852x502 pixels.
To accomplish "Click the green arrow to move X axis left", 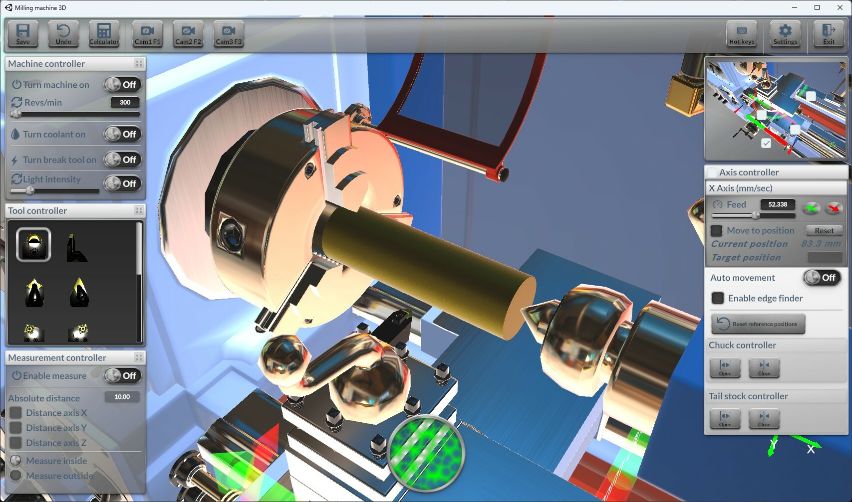I will coord(811,208).
